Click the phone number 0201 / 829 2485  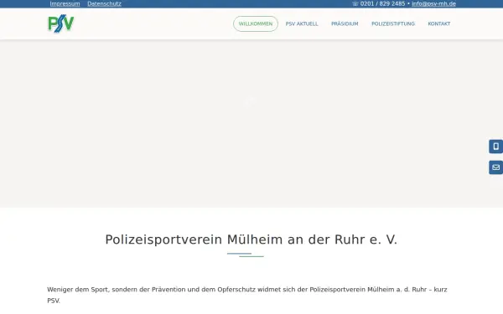point(383,4)
